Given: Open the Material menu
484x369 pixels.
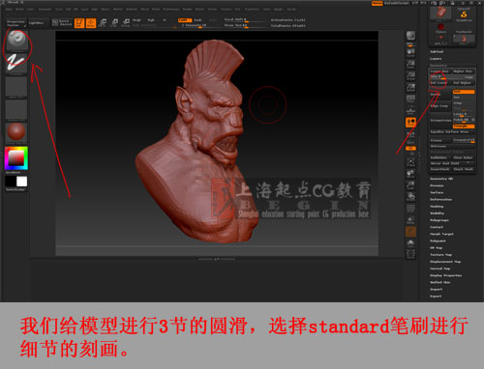Looking at the screenshot, I should point(132,10).
